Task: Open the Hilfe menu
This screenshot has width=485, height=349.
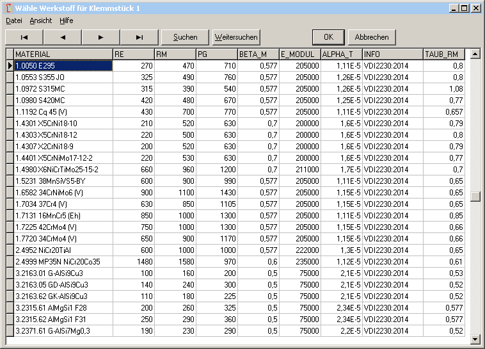Action: (x=67, y=20)
